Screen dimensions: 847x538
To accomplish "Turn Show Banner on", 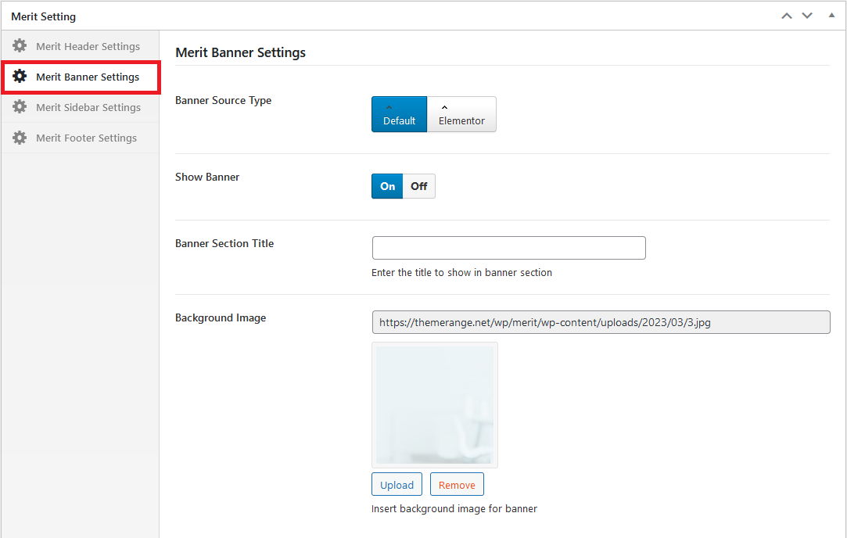I will [x=387, y=186].
